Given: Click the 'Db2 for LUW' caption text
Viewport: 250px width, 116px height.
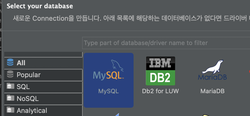Looking at the screenshot, I should pos(160,91).
